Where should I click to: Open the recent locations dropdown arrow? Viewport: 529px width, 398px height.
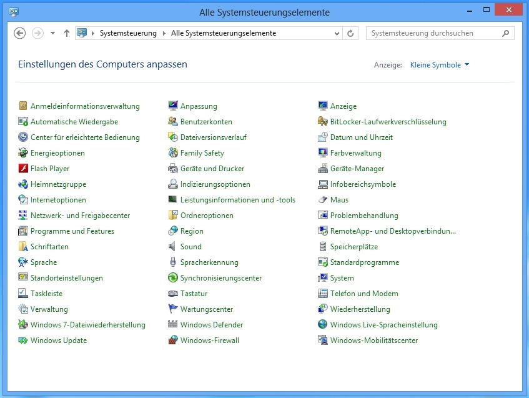click(52, 33)
